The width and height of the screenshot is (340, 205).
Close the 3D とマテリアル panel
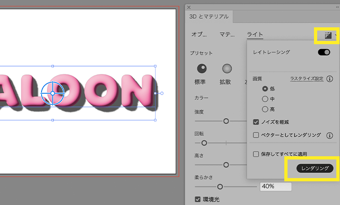tap(189, 7)
